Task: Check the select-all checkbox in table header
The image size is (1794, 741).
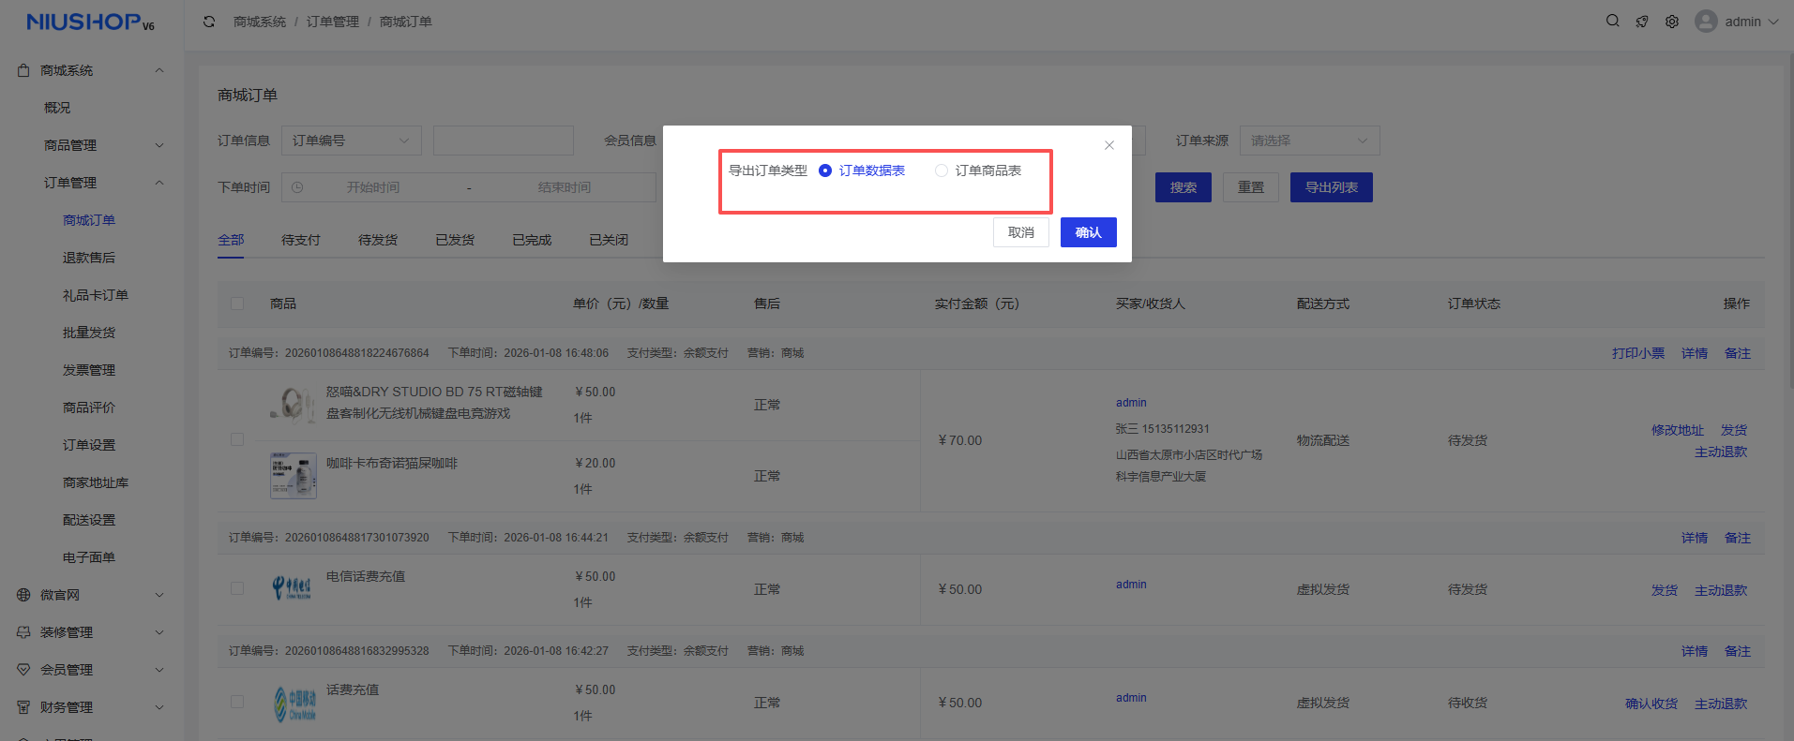Action: (x=237, y=304)
